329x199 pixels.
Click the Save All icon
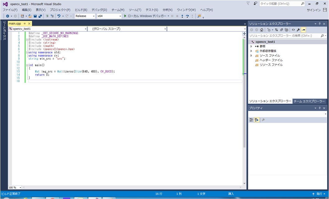pos(40,16)
